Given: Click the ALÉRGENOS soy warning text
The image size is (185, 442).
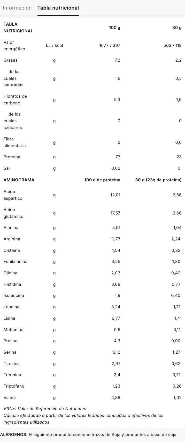Looking at the screenshot, I should (89, 434).
